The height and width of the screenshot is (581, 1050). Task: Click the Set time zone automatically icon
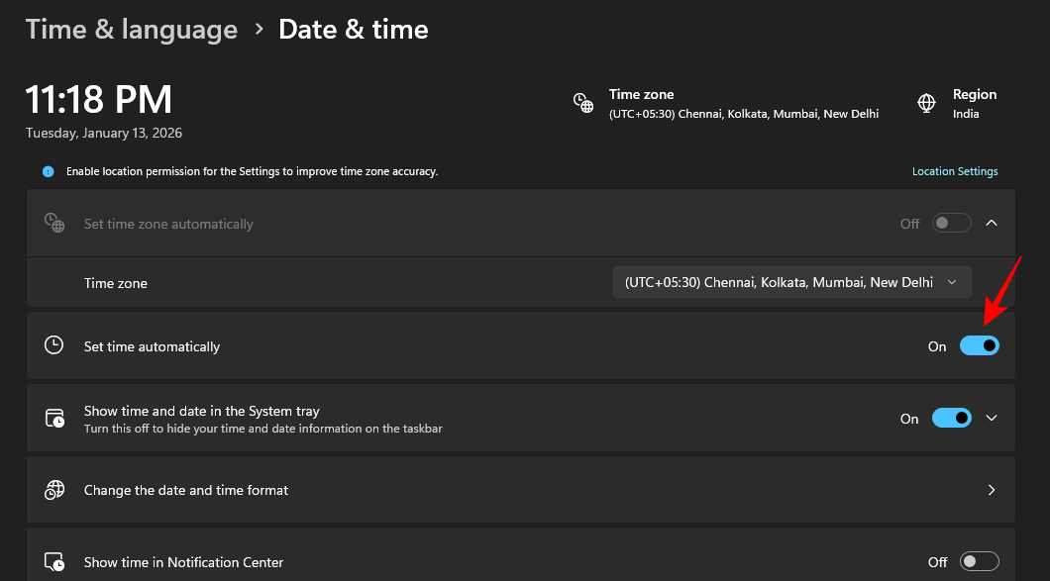pos(54,224)
